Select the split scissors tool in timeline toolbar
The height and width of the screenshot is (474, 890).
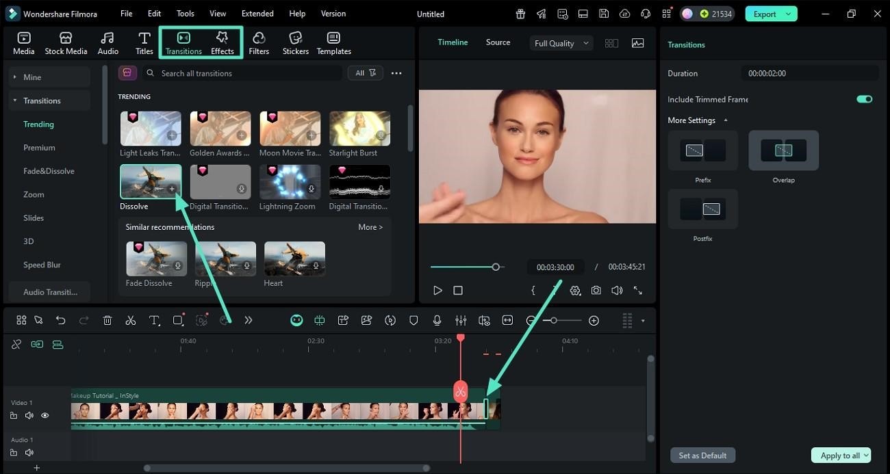[131, 319]
